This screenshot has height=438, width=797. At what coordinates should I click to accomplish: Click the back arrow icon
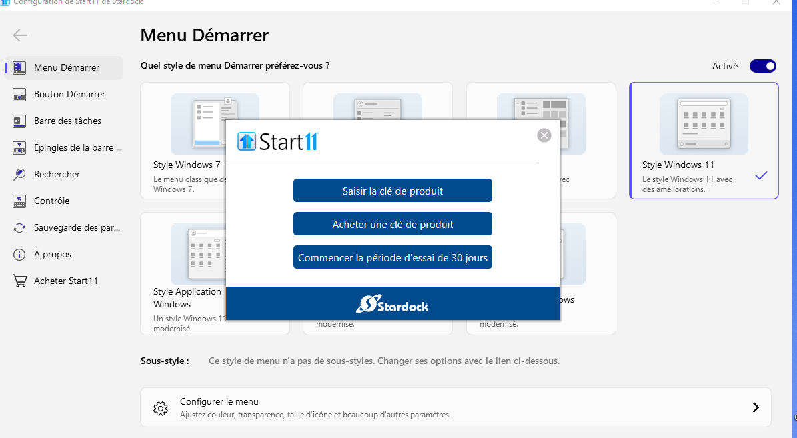[x=20, y=35]
